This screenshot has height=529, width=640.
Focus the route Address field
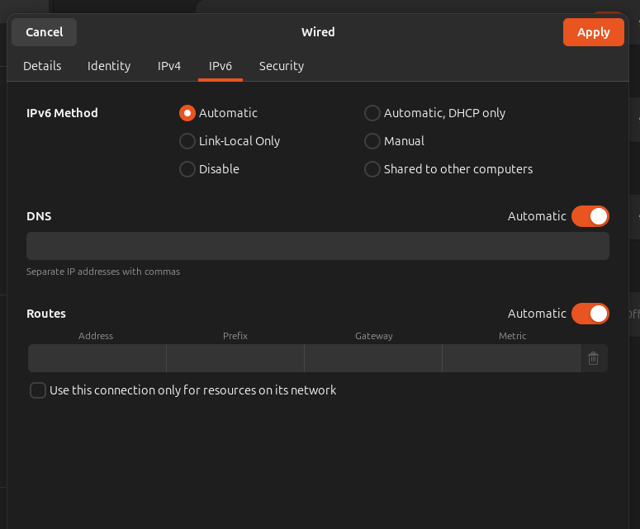coord(97,358)
